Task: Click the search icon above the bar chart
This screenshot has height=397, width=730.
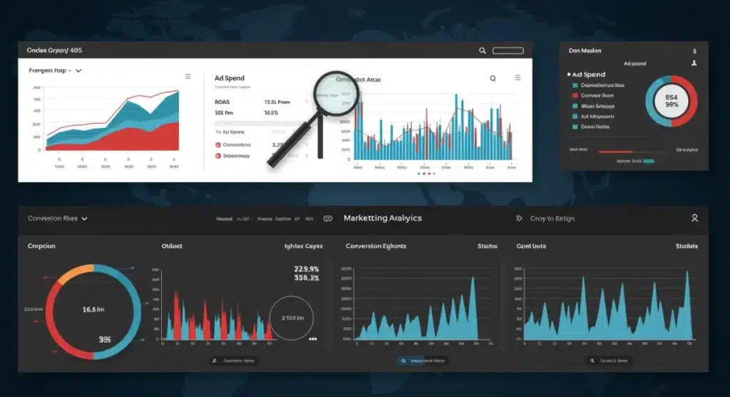Action: 493,78
